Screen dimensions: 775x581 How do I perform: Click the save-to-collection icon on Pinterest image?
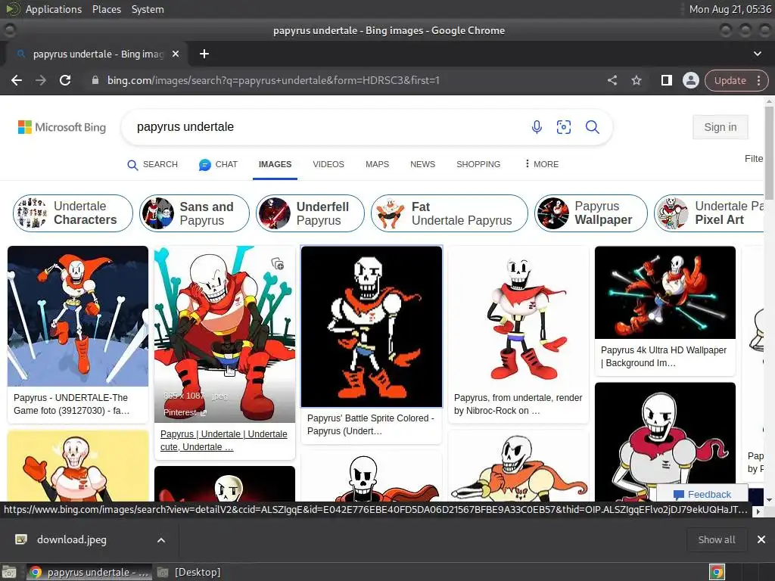pyautogui.click(x=278, y=264)
